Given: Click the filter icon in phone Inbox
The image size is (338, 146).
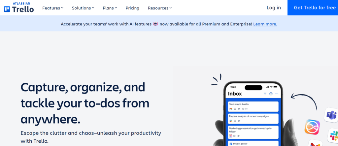Looking at the screenshot, I should [265, 94].
